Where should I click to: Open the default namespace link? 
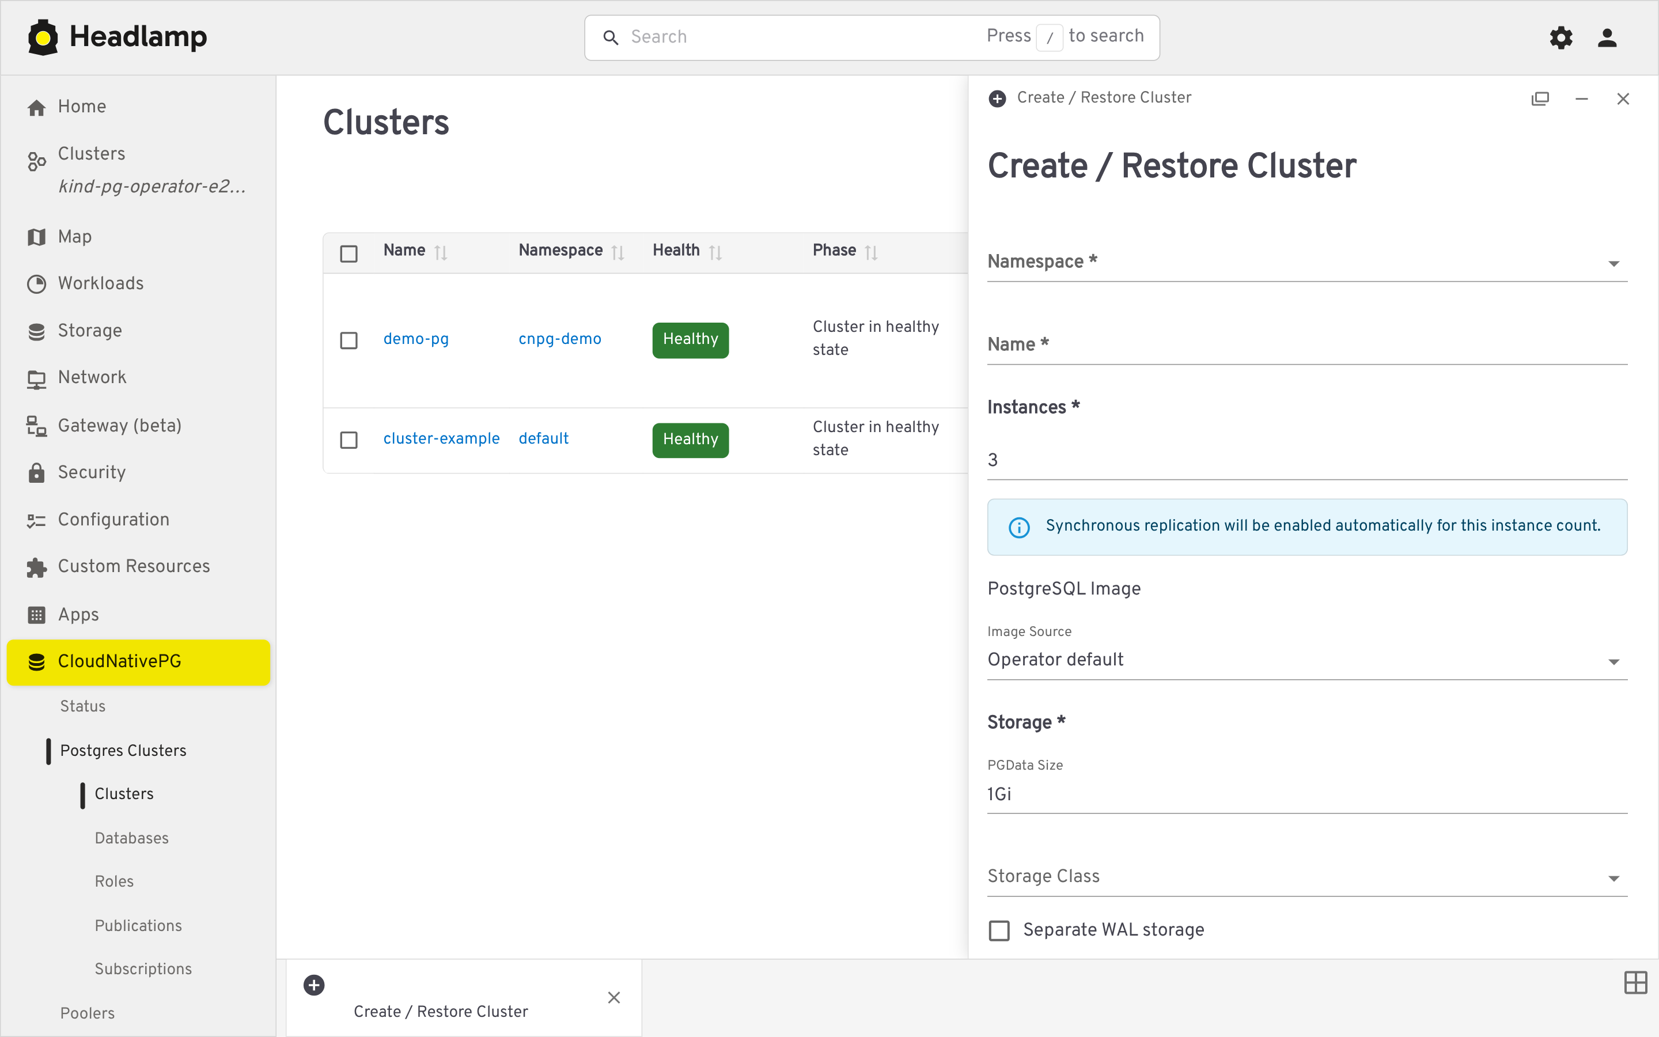point(543,438)
